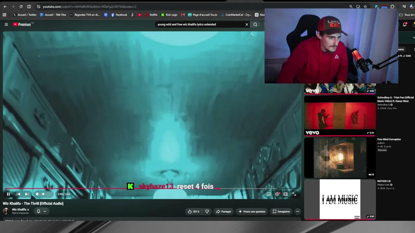Adjust the player volume slider
415x233 pixels.
pos(46,194)
